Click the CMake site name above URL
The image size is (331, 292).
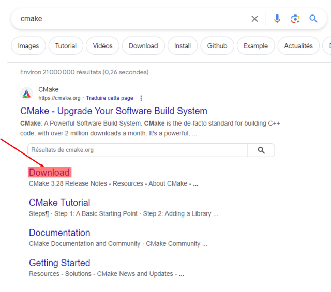pos(48,89)
